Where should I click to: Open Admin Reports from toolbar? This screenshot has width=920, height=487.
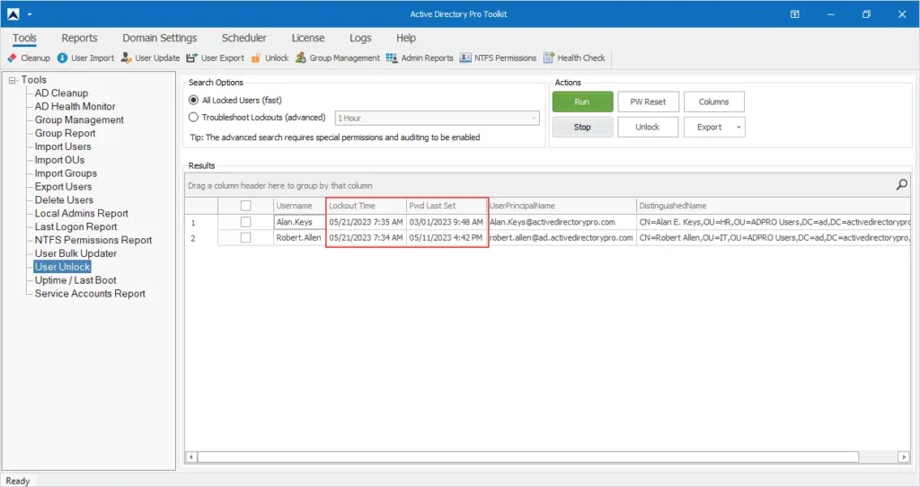420,58
